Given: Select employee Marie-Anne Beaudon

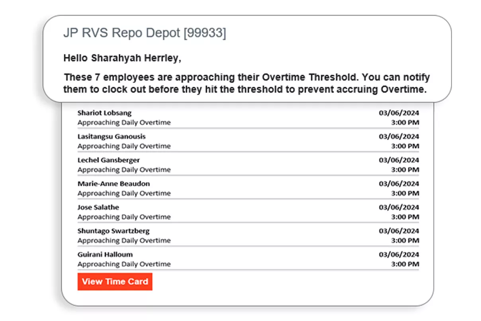Looking at the screenshot, I should point(113,184).
